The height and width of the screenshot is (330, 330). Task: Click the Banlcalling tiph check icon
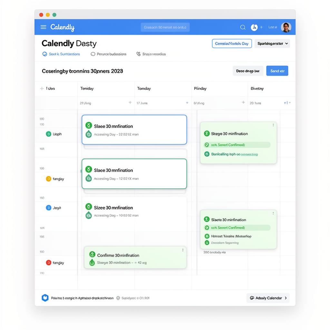pos(207,154)
